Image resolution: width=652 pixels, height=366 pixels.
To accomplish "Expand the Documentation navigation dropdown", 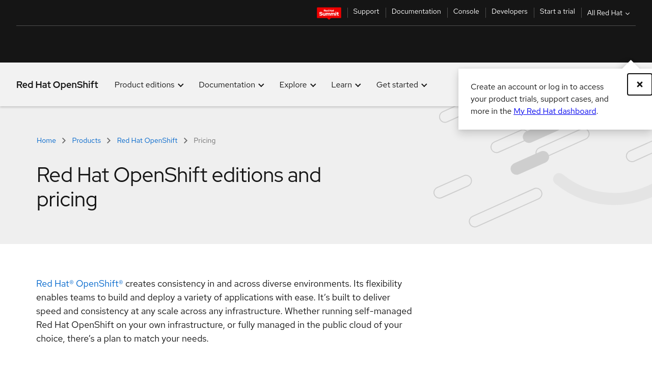I will pos(231,85).
